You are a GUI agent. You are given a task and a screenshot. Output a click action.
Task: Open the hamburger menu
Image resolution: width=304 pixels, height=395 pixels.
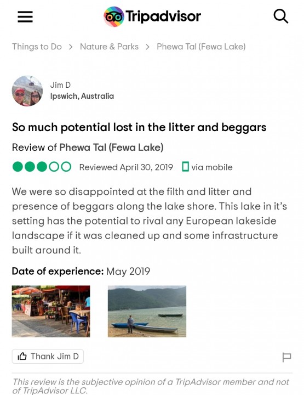point(25,16)
